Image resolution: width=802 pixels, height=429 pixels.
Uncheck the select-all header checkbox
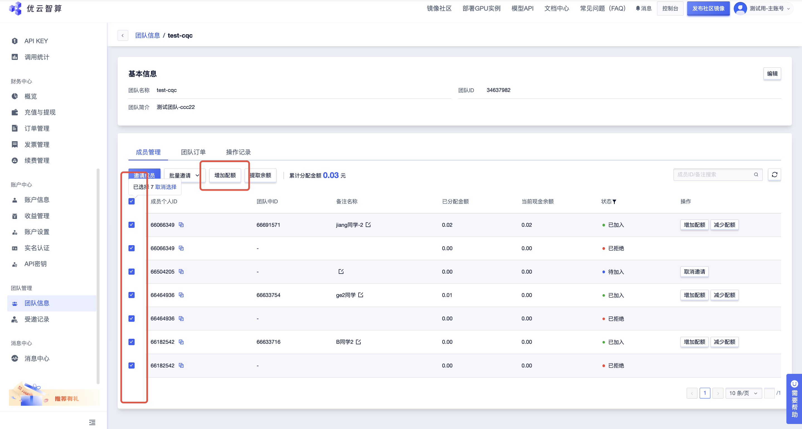tap(131, 201)
